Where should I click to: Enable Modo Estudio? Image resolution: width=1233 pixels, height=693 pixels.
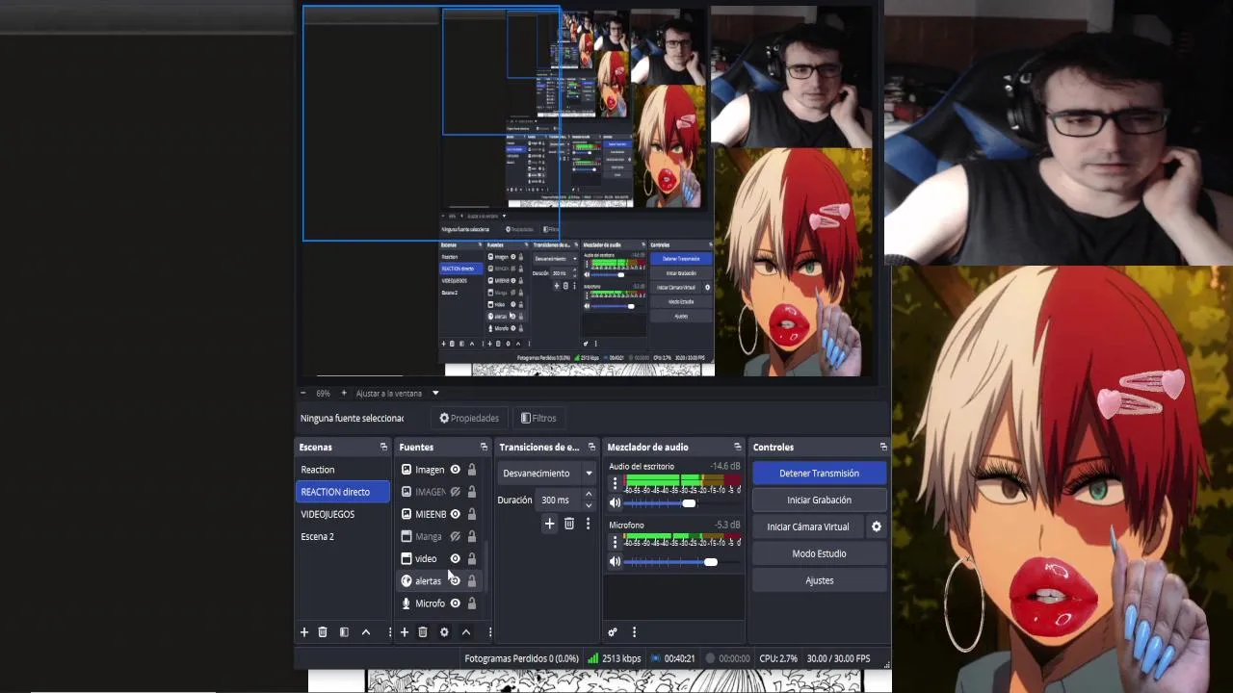pos(819,553)
